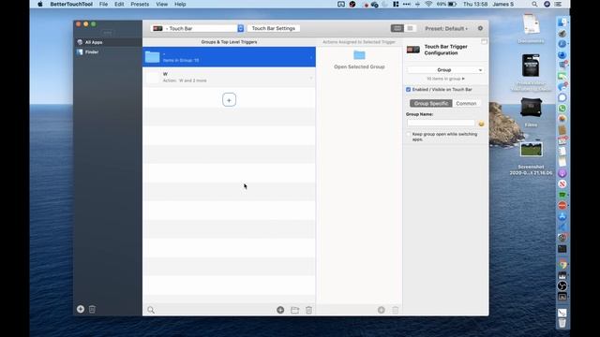Viewport: 600px width, 337px height.
Task: Open the Preset: Default dropdown
Action: 446,29
